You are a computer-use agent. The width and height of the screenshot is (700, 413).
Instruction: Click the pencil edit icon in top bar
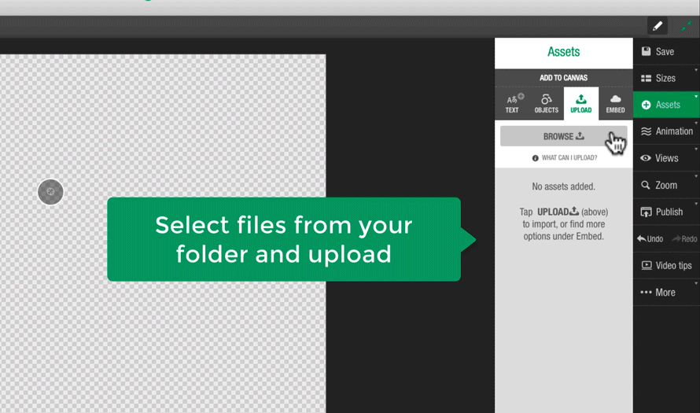coord(658,26)
